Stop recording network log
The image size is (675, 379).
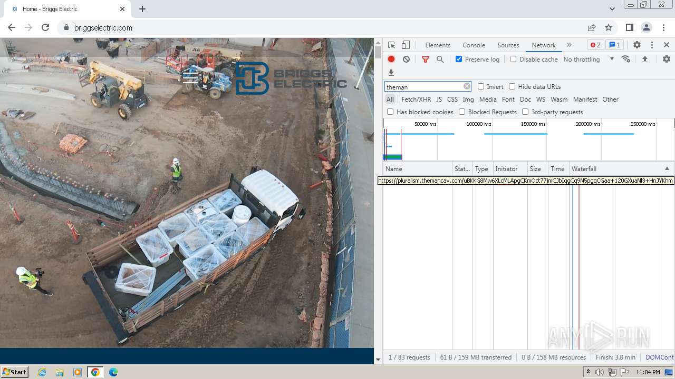tap(391, 59)
